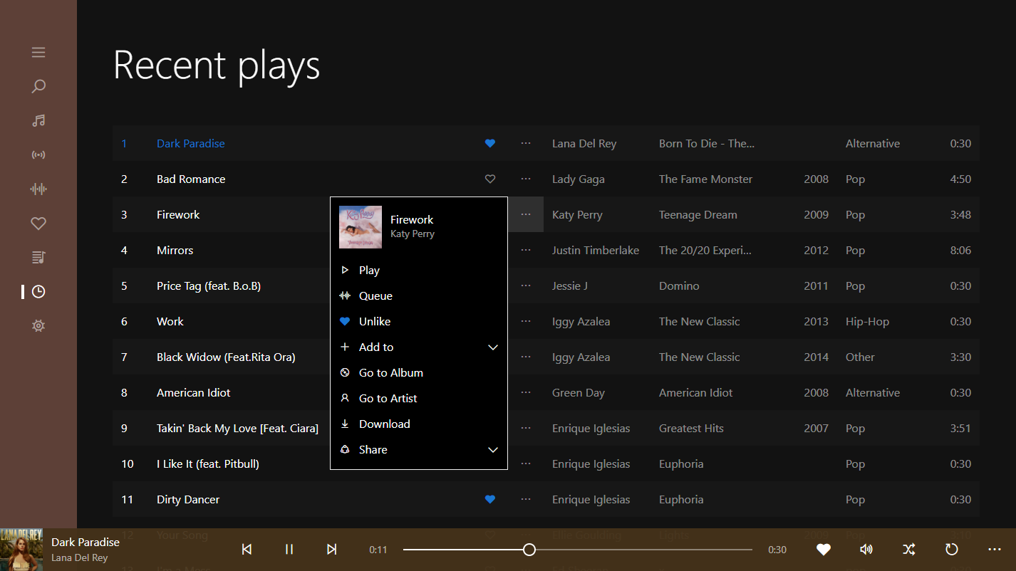The height and width of the screenshot is (571, 1016).
Task: Click the Dark Paradise title in the player bar
Action: 85,542
